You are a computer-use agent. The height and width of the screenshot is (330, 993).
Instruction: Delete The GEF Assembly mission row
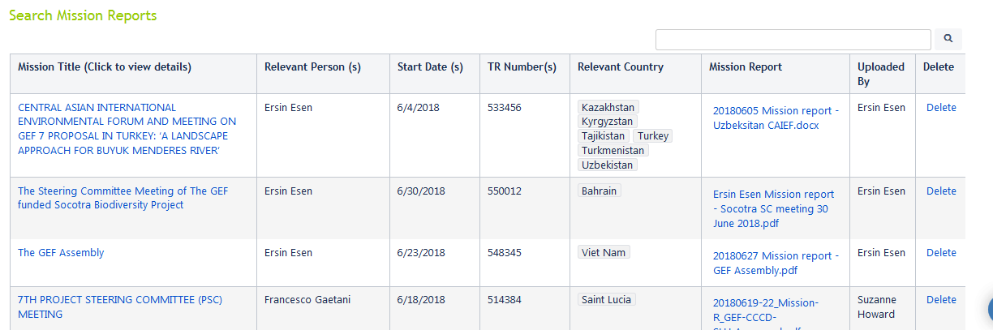[941, 252]
